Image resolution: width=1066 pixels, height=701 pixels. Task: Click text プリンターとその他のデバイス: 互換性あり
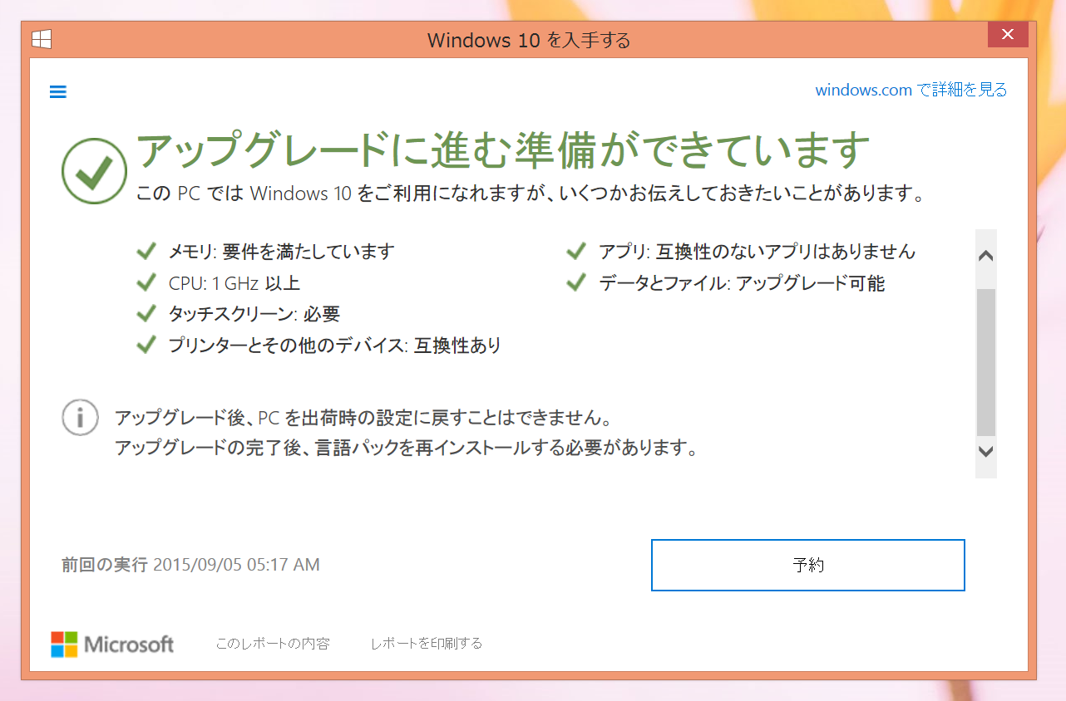pyautogui.click(x=335, y=345)
